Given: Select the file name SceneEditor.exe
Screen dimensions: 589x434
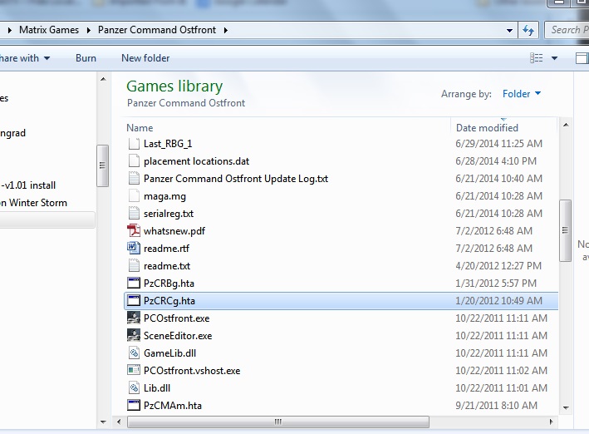Looking at the screenshot, I should point(178,335).
